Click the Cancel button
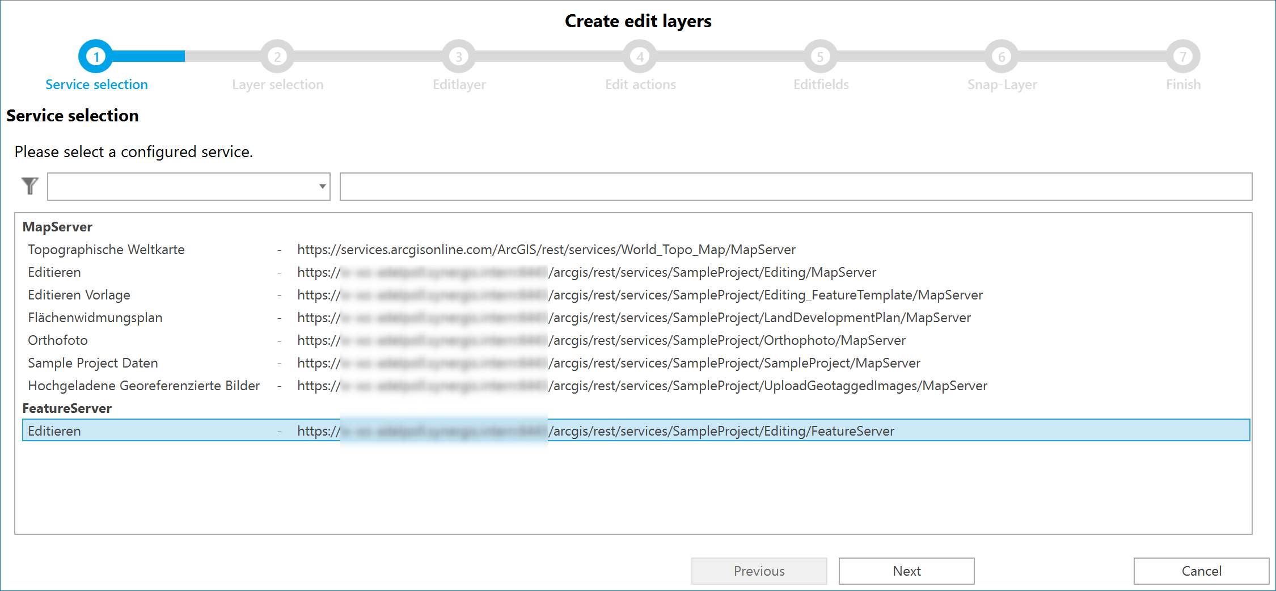 [x=1201, y=571]
